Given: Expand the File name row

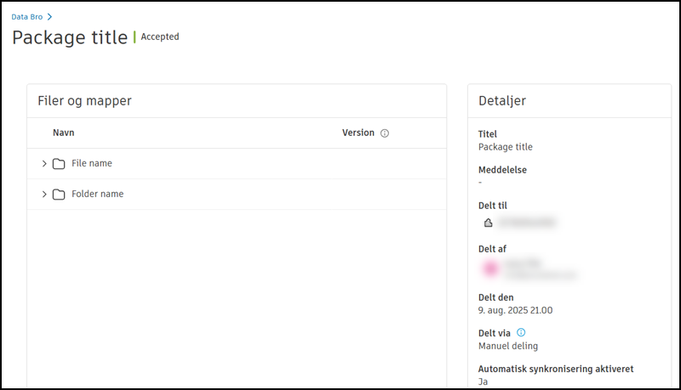Looking at the screenshot, I should click(44, 163).
